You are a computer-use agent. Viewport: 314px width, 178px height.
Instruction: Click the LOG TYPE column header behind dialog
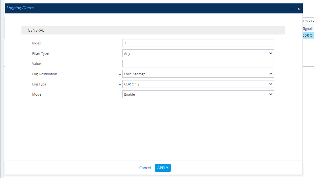308,21
